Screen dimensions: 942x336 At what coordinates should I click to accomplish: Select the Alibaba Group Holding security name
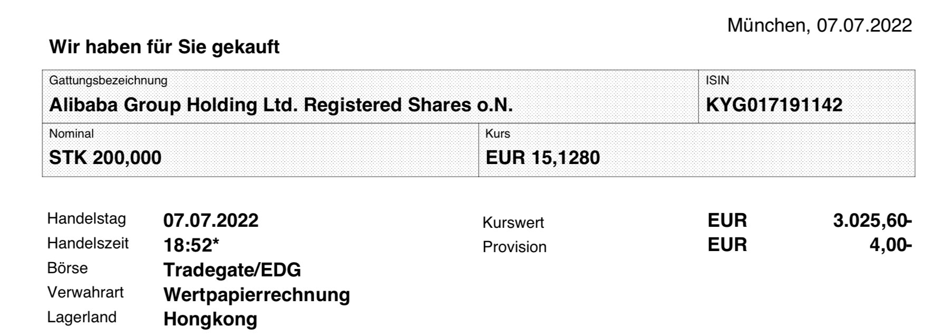(280, 105)
